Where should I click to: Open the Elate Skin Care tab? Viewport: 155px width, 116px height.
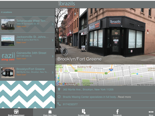tap(50, 112)
